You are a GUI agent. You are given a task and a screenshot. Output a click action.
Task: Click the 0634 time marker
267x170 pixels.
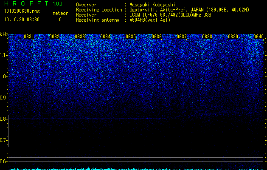105,37
